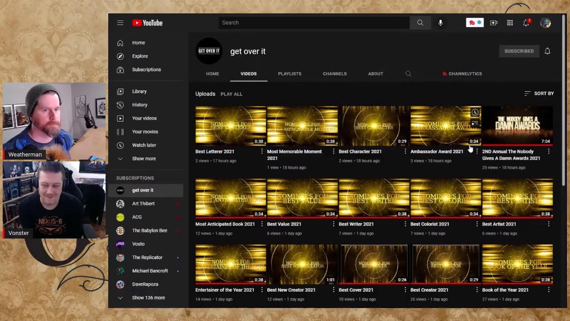570x321 pixels.
Task: Click the search magnifier button
Action: tap(420, 23)
